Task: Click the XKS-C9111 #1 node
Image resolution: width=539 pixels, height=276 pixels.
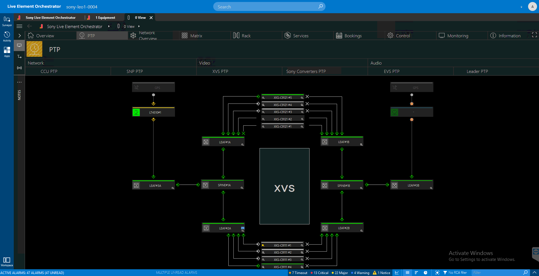Action: 283,245
